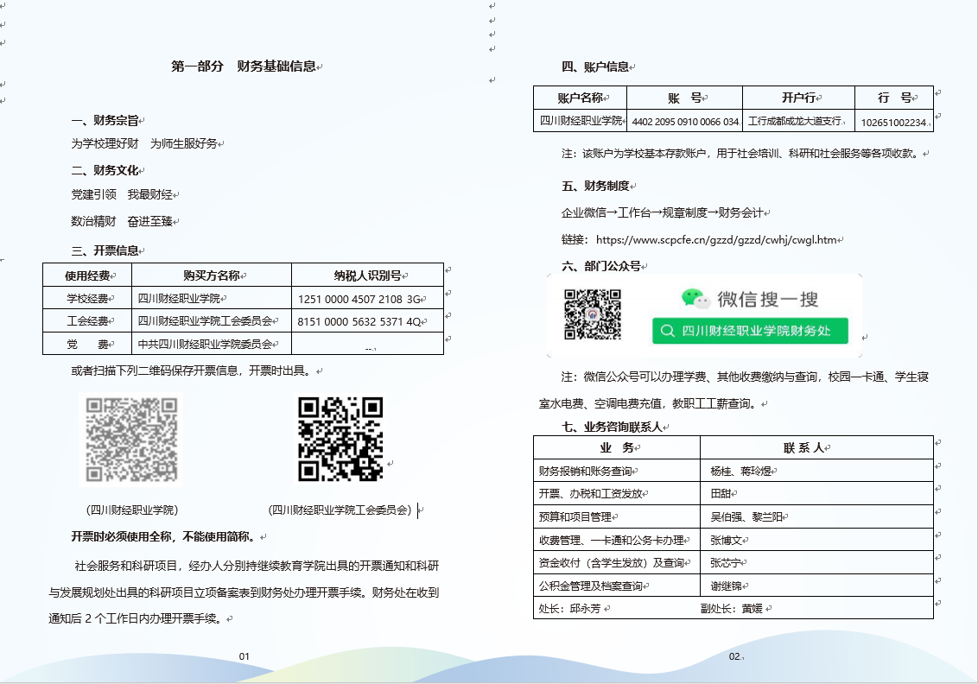The height and width of the screenshot is (684, 978).
Task: Click the account number 4402 2095 0910 0066 034
Action: pos(684,122)
